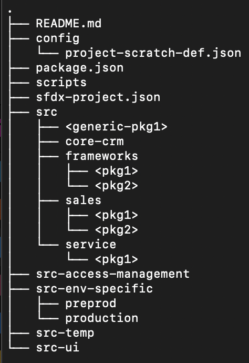This screenshot has height=363, width=249.
Task: Click the config folder name
Action: 58,38
